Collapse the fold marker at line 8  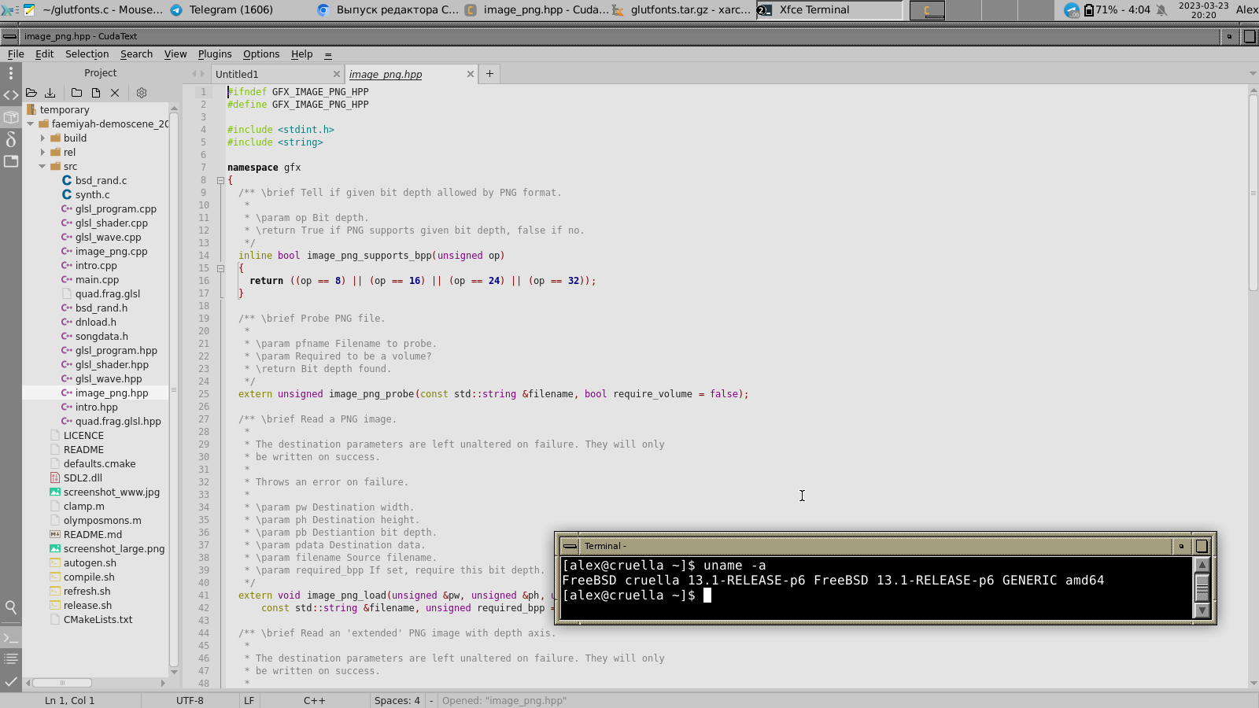click(220, 180)
